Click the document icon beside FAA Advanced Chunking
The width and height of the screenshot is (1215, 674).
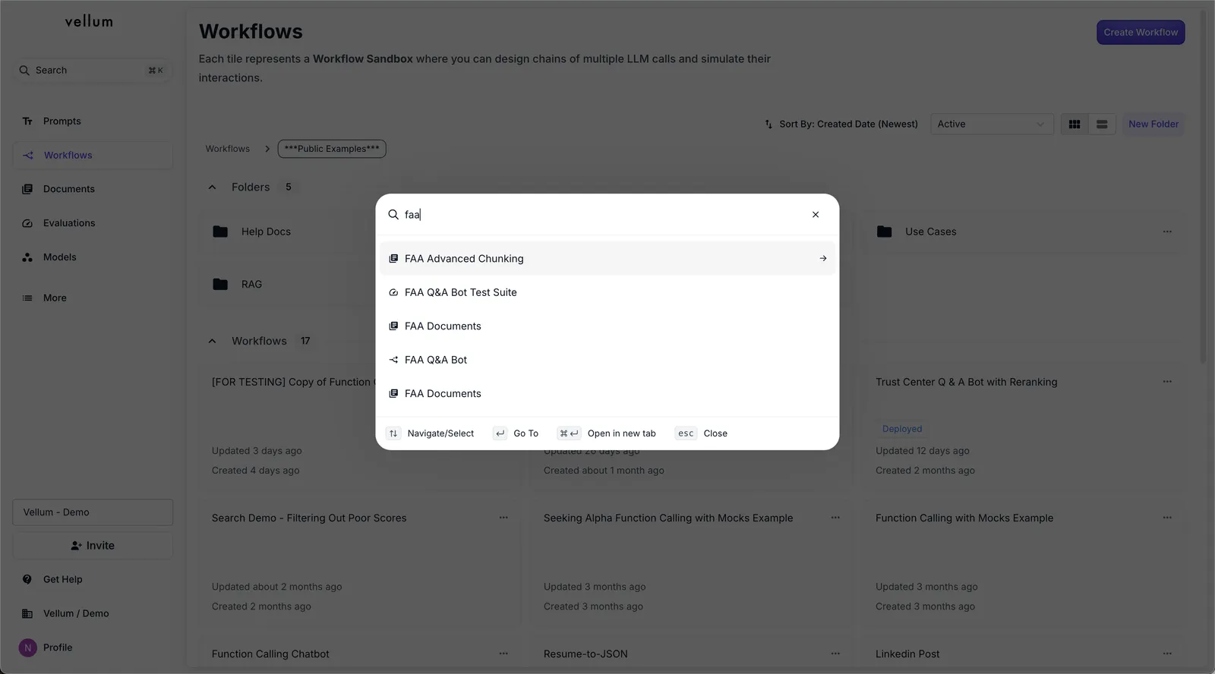(x=393, y=259)
